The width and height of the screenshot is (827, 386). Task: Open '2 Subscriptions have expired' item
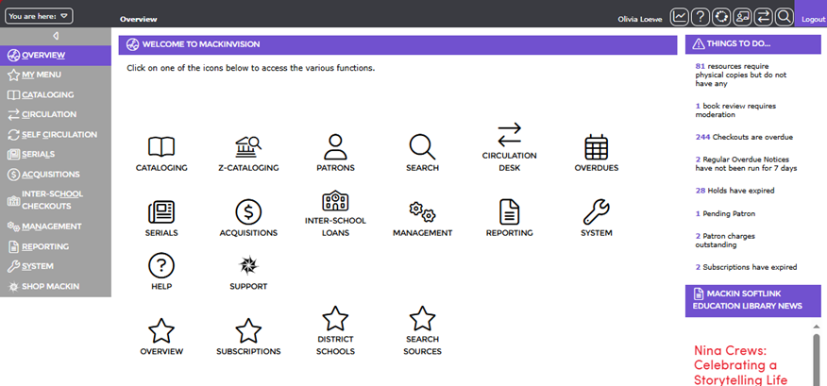tap(746, 267)
